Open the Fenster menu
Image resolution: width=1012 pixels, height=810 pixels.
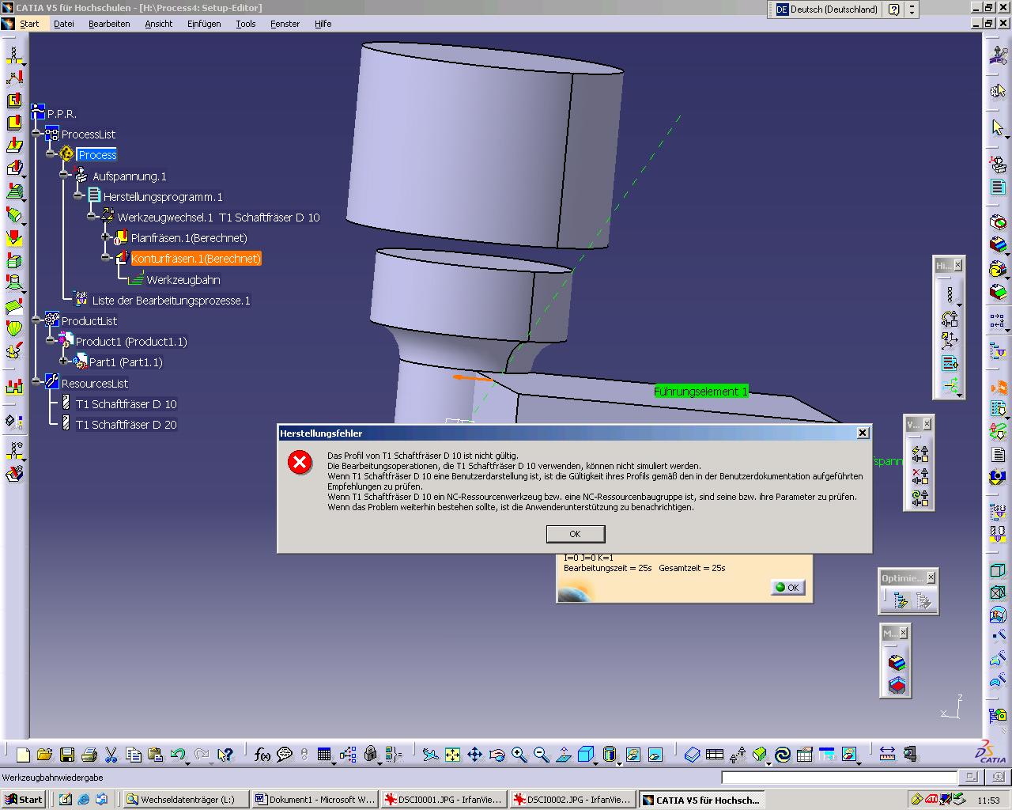click(285, 24)
